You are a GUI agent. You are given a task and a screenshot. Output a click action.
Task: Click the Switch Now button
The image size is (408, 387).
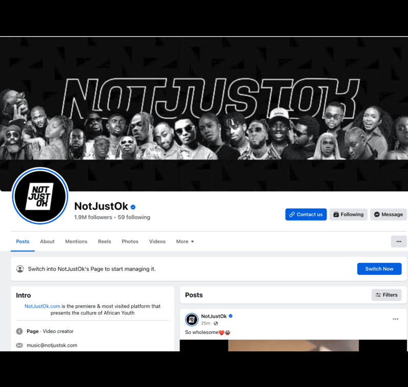tap(379, 269)
